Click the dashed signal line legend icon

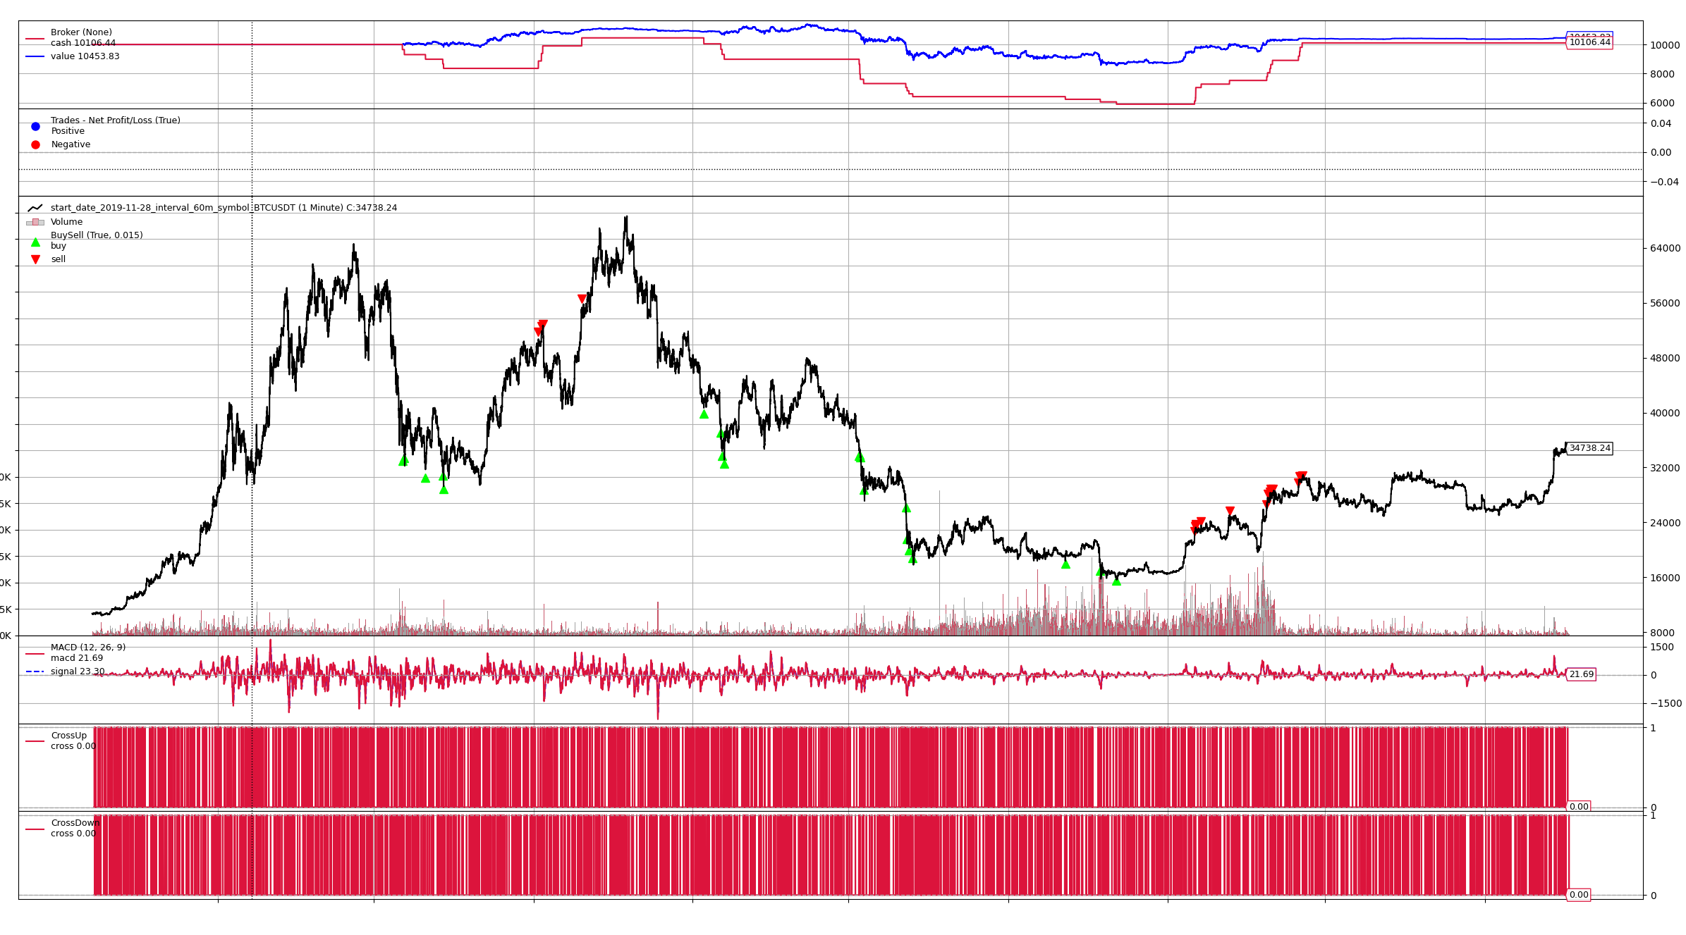tap(35, 671)
